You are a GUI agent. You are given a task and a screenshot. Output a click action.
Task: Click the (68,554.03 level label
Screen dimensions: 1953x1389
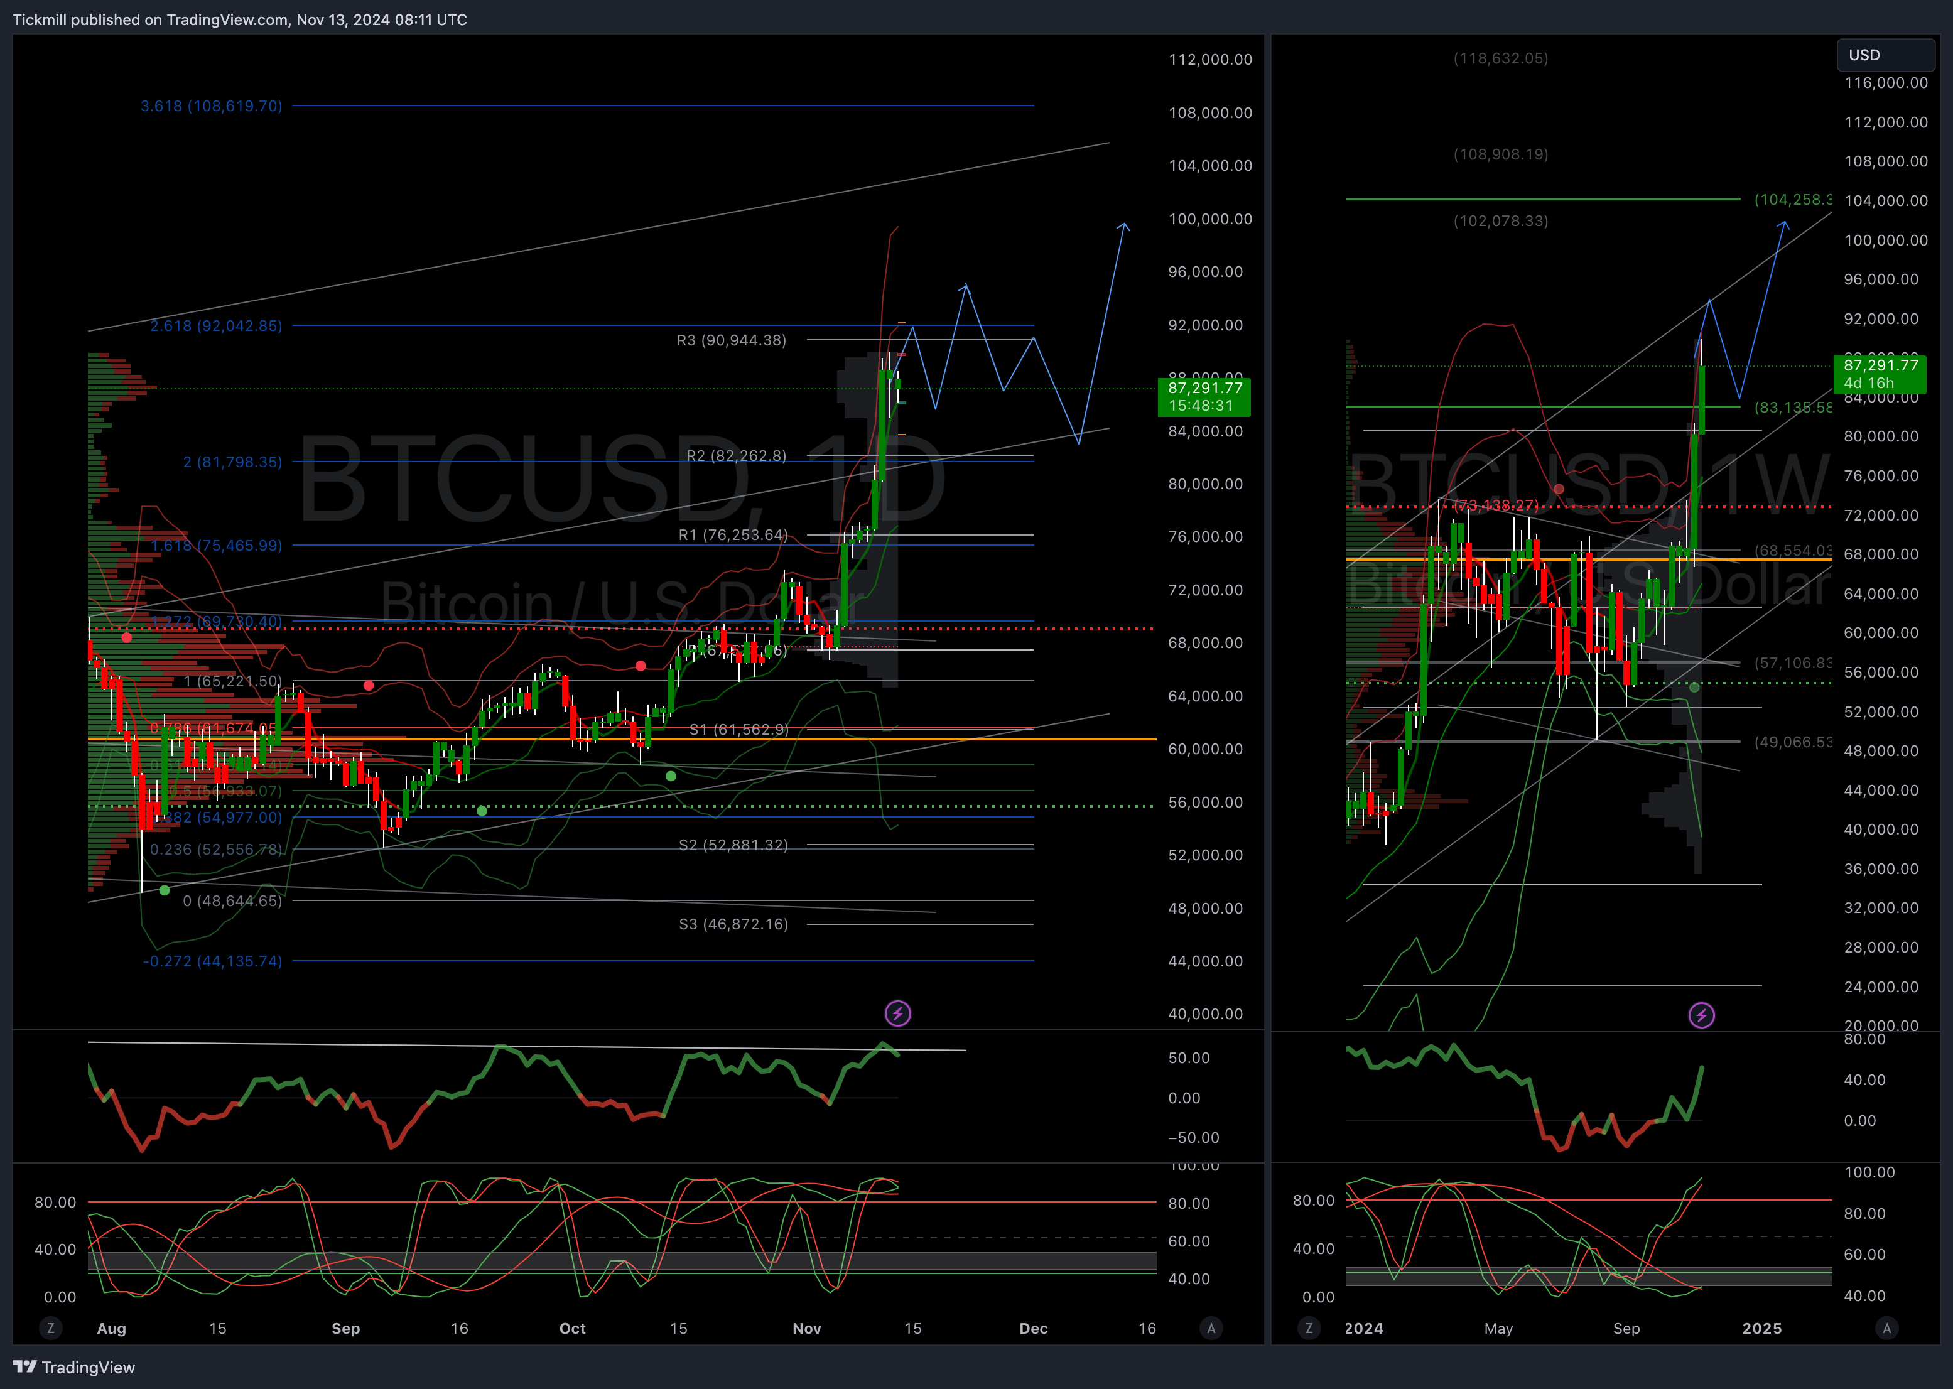click(1793, 550)
